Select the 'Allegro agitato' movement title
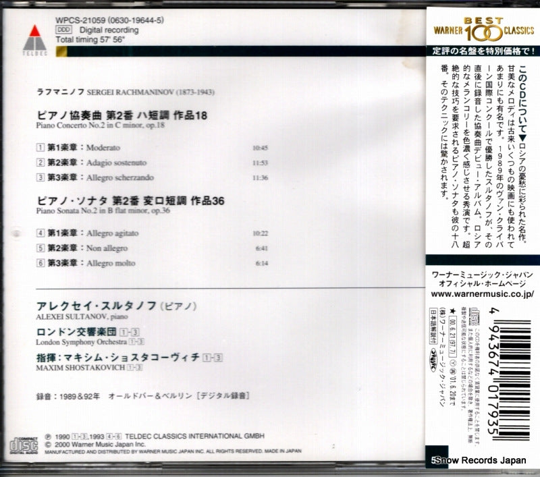The height and width of the screenshot is (477, 540). coord(113,233)
